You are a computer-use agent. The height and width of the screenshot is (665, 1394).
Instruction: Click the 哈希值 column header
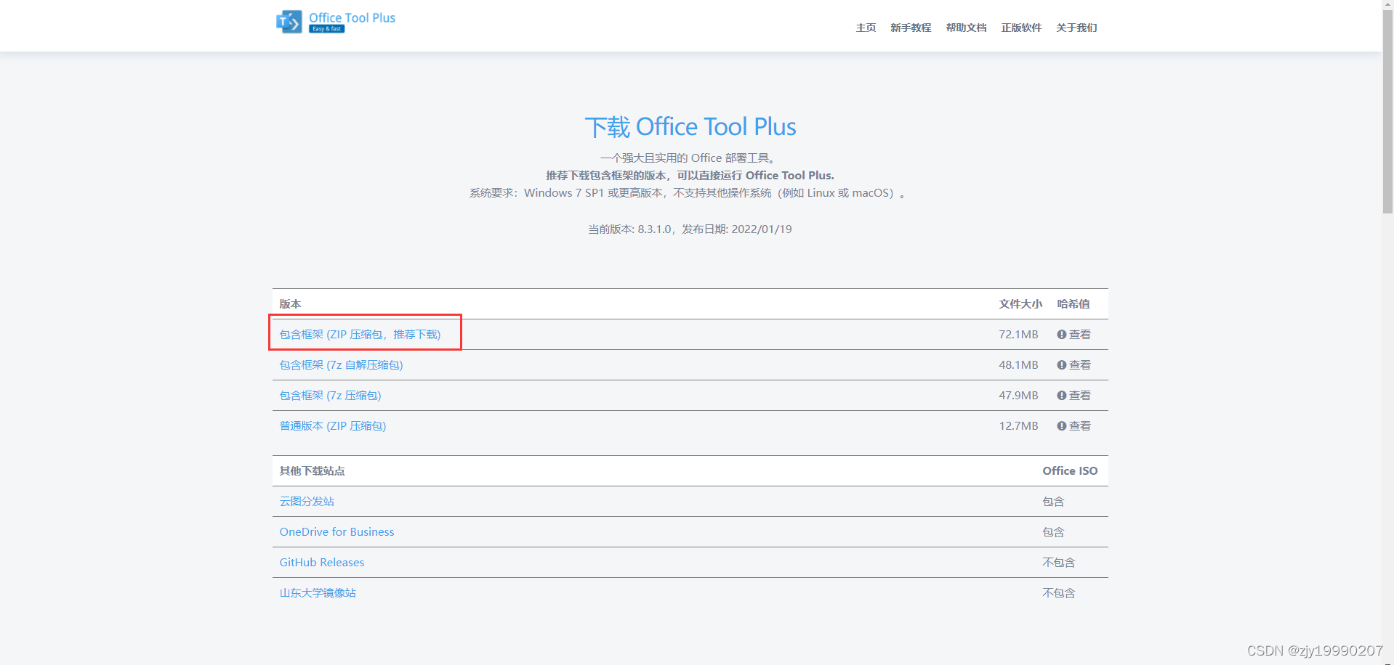tap(1073, 304)
